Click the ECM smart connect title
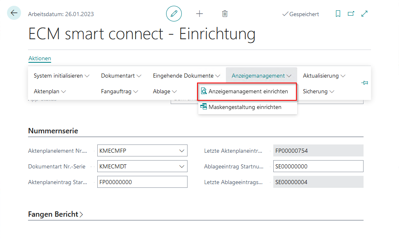The height and width of the screenshot is (239, 399). (142, 34)
